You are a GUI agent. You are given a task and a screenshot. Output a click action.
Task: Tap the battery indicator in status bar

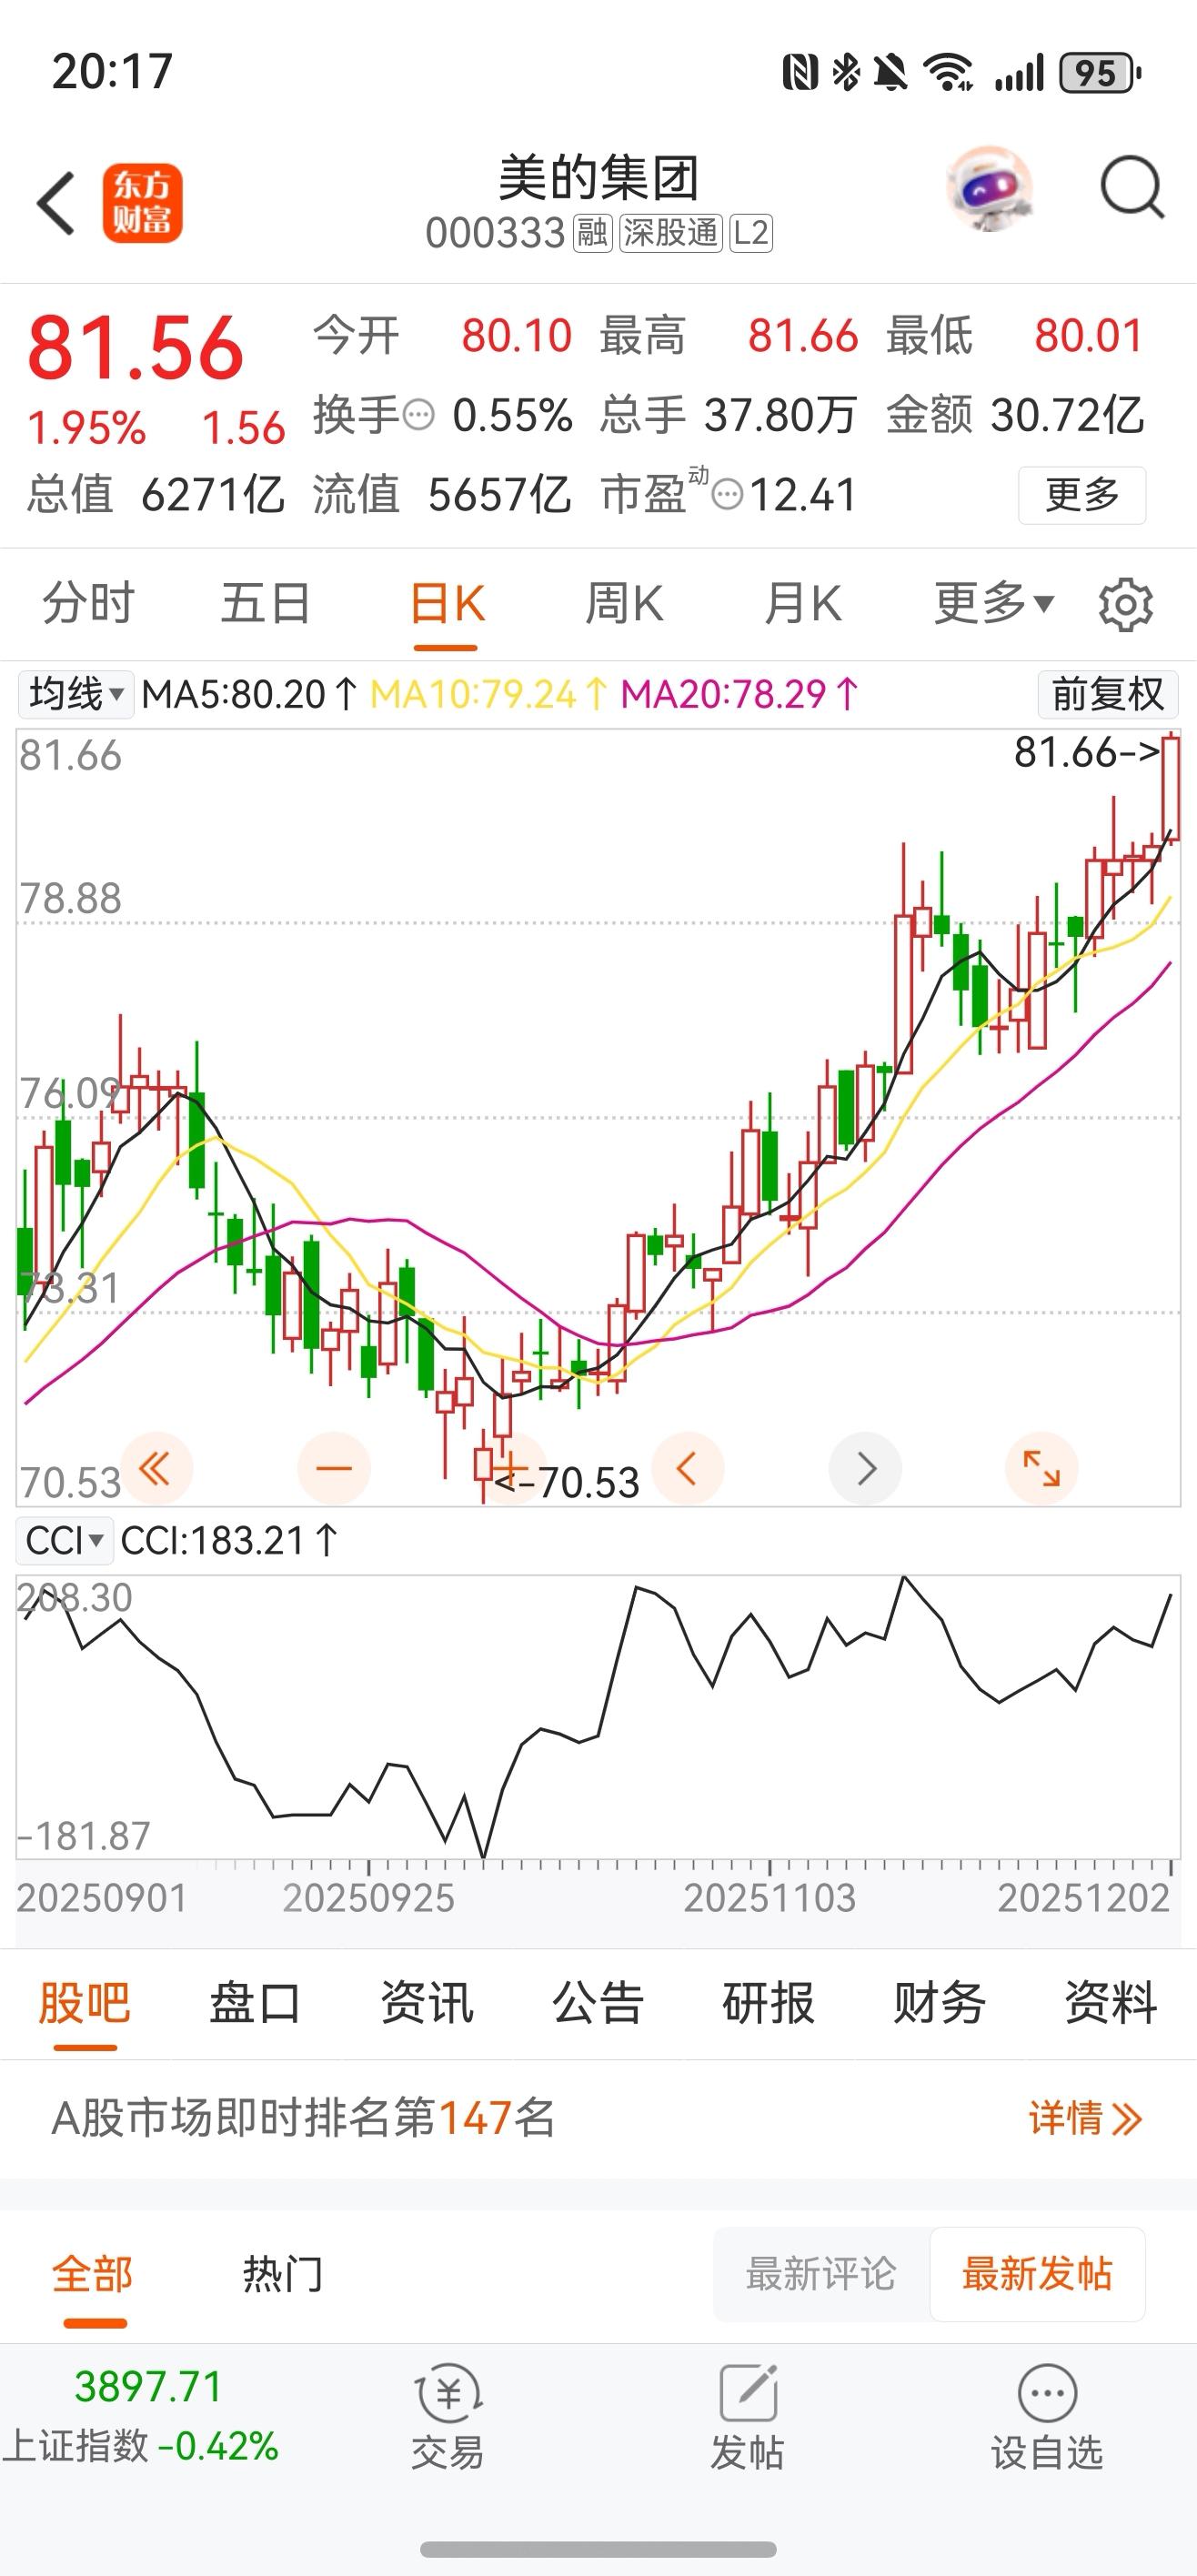1101,73
